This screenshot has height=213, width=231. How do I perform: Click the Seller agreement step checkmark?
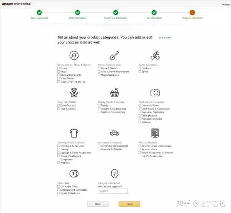[x=39, y=13]
